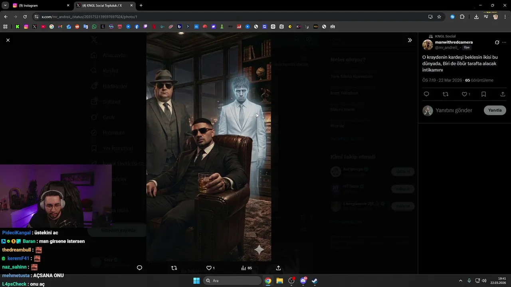
Task: Click the site information icon
Action: click(x=36, y=17)
